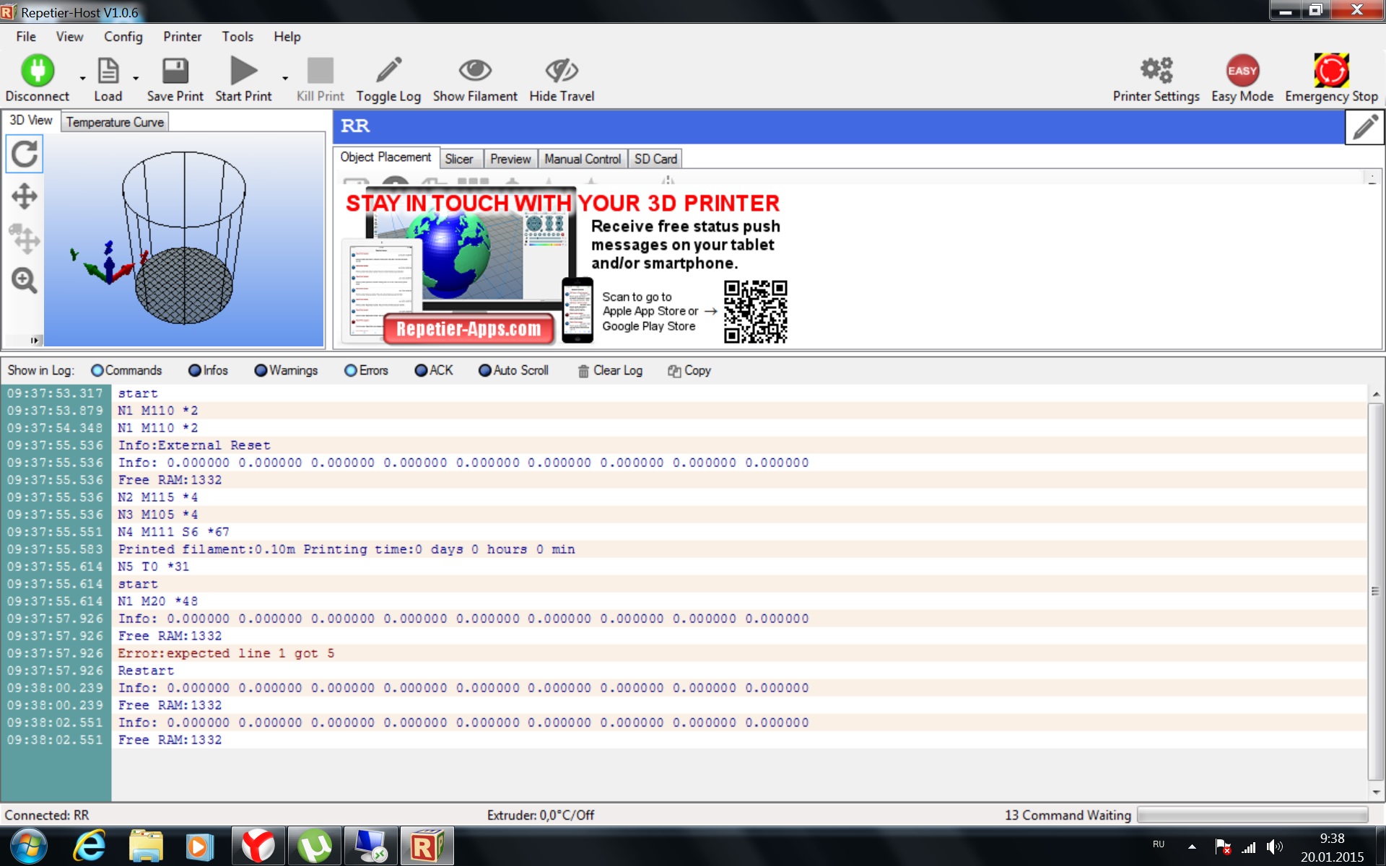Open the Config menu
This screenshot has width=1386, height=866.
(x=123, y=37)
